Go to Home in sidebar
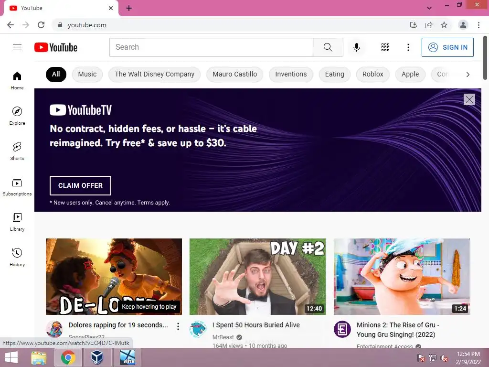 [17, 80]
